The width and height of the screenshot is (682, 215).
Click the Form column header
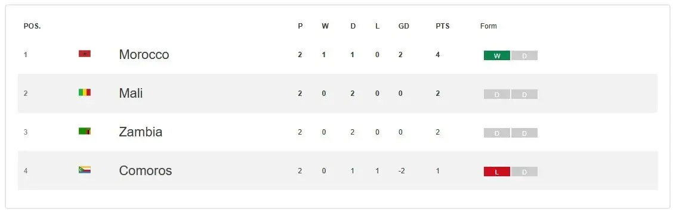489,26
